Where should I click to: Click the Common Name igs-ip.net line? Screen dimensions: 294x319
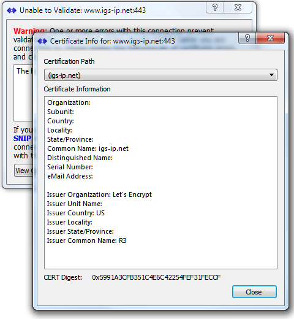[88, 148]
